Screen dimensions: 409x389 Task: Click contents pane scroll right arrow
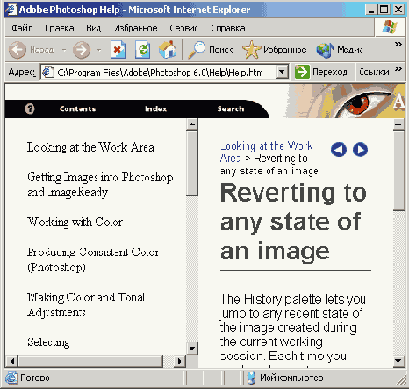[180, 361]
